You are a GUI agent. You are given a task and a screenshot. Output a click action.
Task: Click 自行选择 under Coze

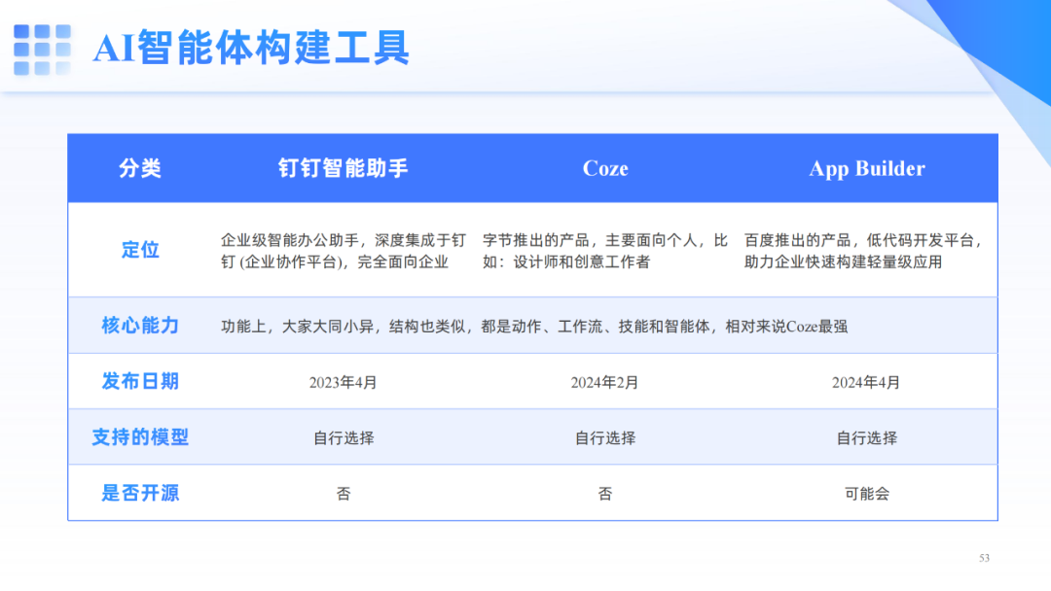604,437
